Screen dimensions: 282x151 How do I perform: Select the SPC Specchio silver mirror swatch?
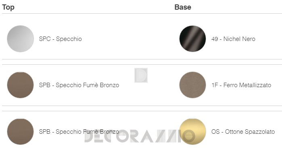(20, 39)
